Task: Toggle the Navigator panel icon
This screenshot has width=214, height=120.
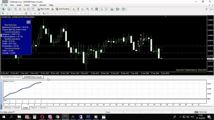Action: [x=24, y=9]
